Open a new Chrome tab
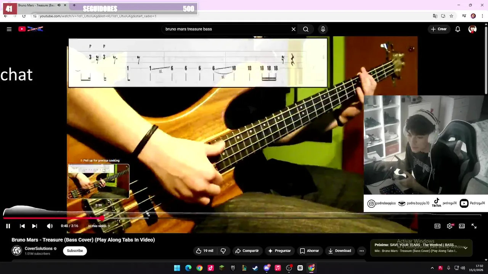The image size is (488, 274). 74,5
